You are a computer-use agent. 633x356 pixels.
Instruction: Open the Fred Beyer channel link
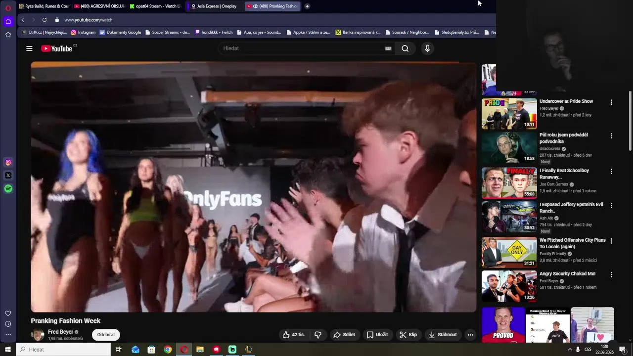pyautogui.click(x=60, y=332)
